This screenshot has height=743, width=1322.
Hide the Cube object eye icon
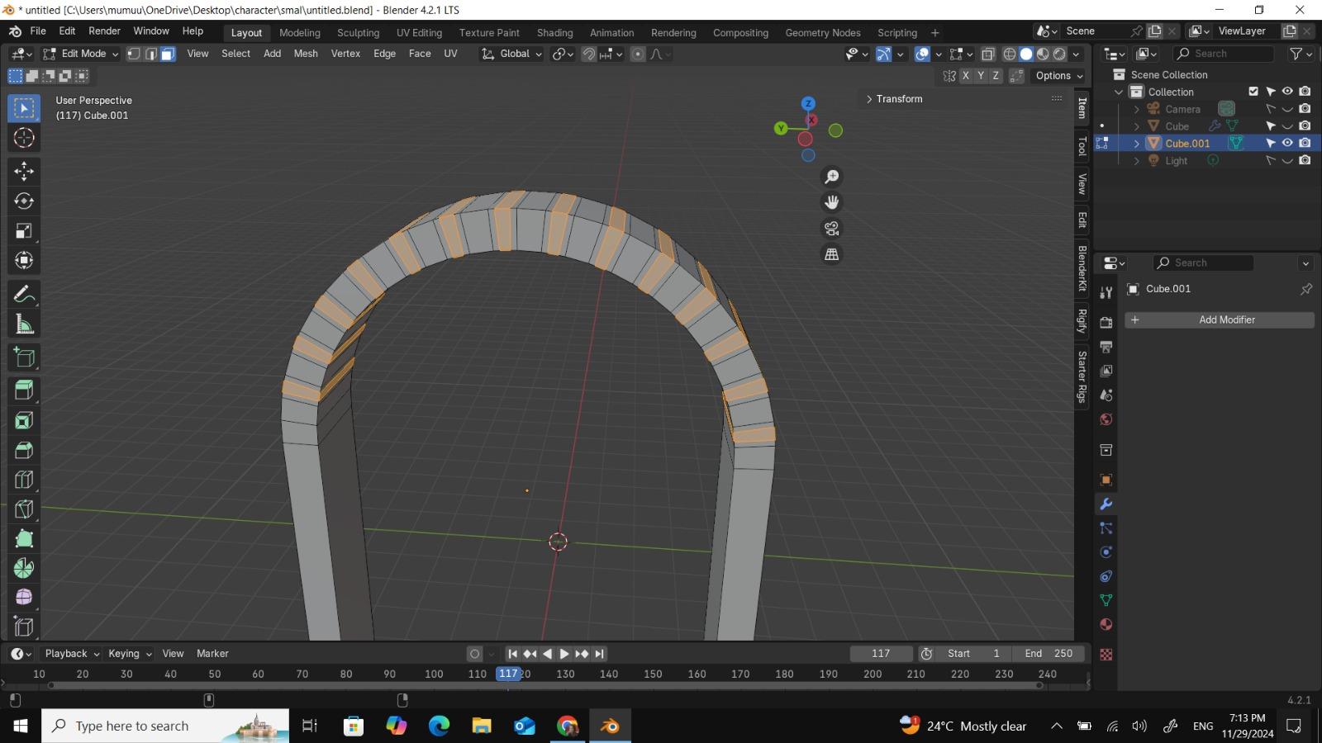tap(1287, 125)
